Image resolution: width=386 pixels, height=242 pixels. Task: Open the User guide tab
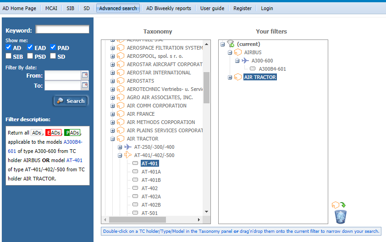[x=212, y=8]
